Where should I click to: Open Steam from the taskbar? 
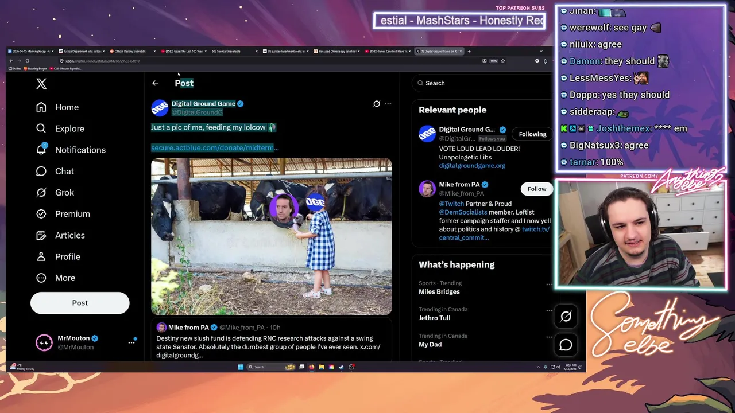[x=342, y=367]
